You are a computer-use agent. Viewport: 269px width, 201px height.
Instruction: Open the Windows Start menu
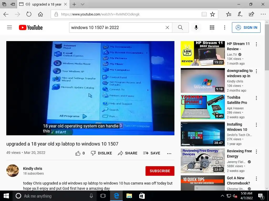6,196
